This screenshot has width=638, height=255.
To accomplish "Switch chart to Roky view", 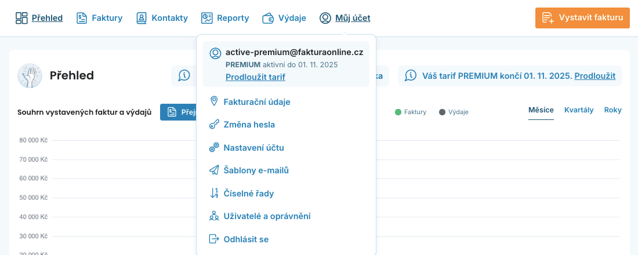I will [612, 110].
